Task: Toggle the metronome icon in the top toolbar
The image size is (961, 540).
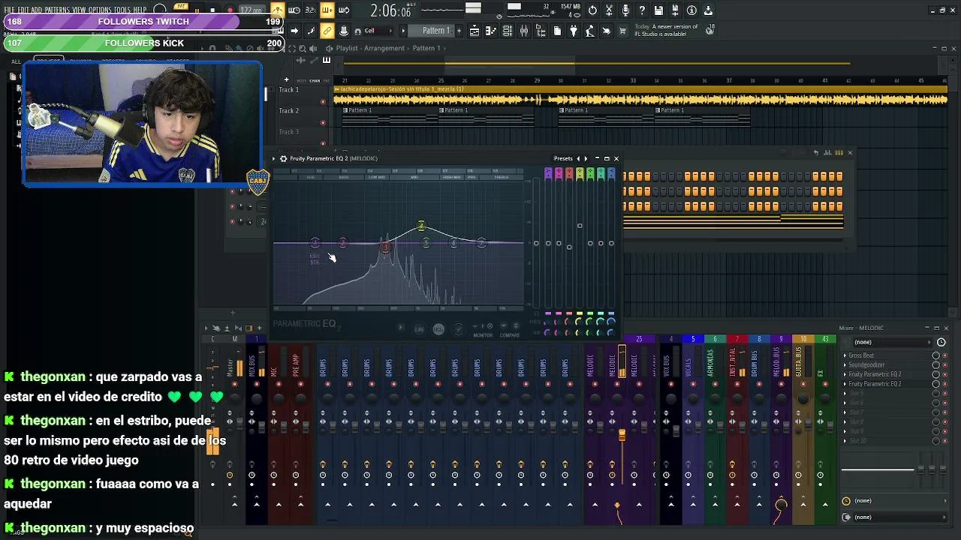Action: point(278,10)
